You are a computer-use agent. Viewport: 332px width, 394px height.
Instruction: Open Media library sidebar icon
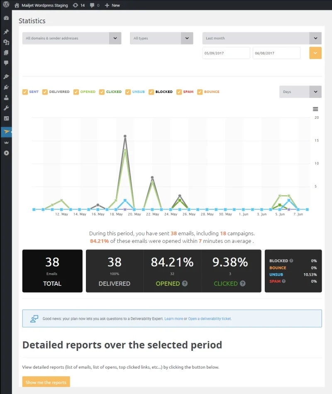click(6, 42)
